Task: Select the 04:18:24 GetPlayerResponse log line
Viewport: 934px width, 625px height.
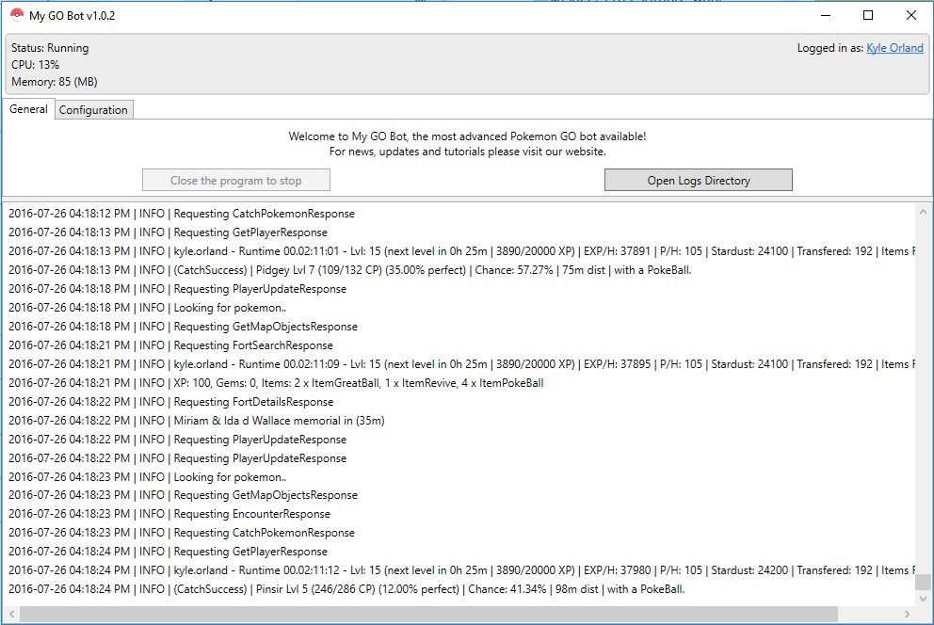Action: (x=168, y=552)
